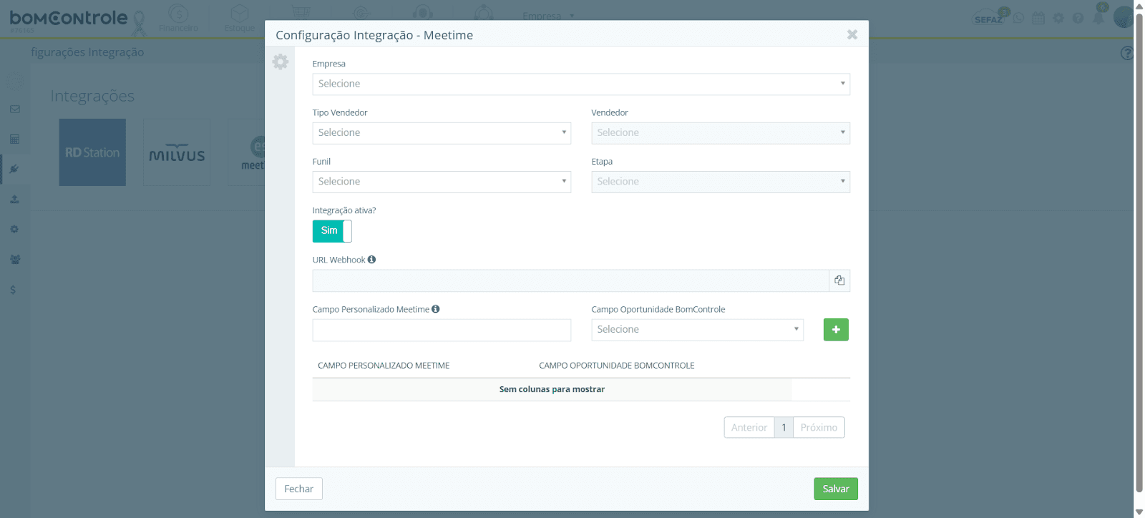Click the browser scrollbar down arrow

[x=1139, y=512]
